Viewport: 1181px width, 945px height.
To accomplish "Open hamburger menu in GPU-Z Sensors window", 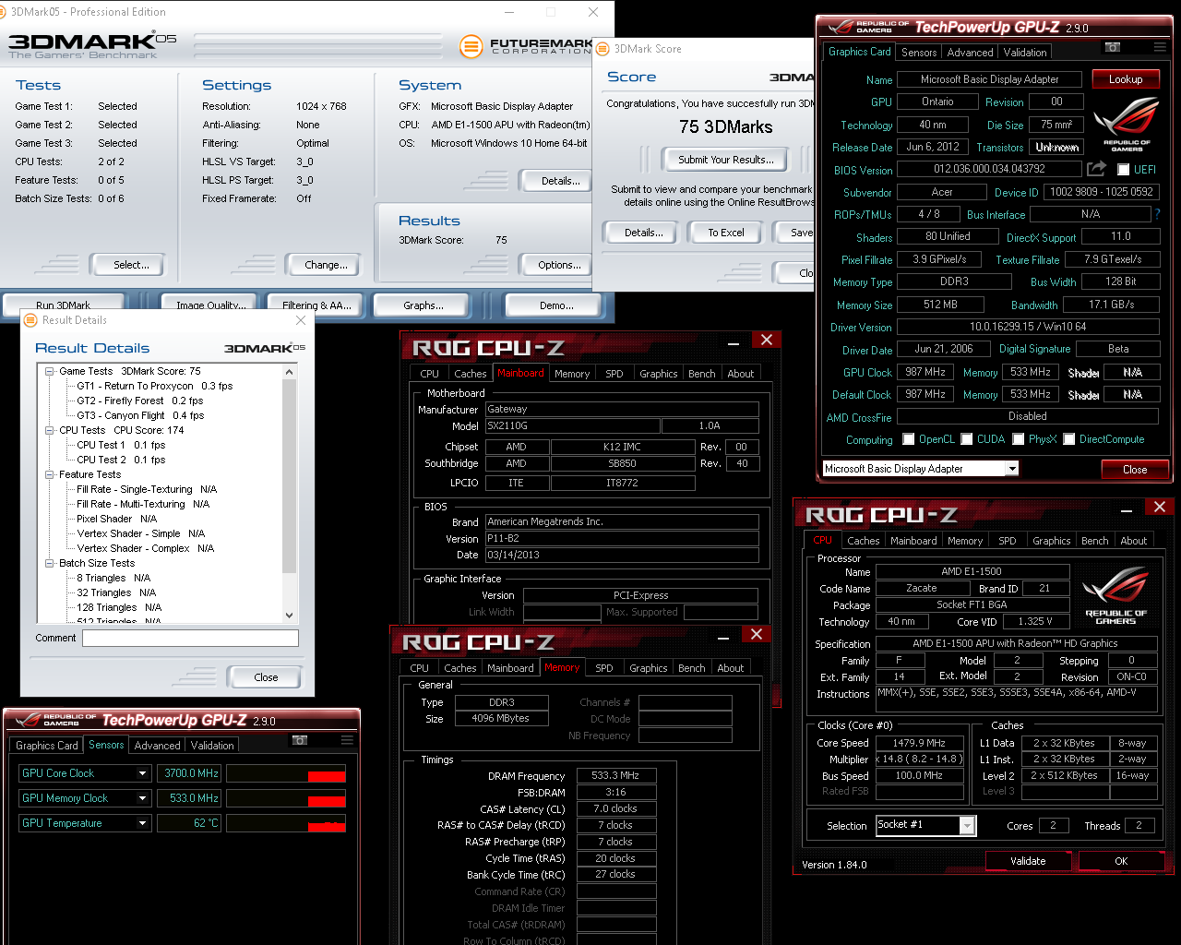I will (x=347, y=740).
